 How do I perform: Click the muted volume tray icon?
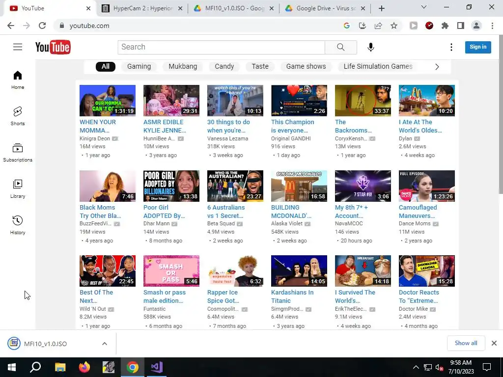tap(440, 367)
